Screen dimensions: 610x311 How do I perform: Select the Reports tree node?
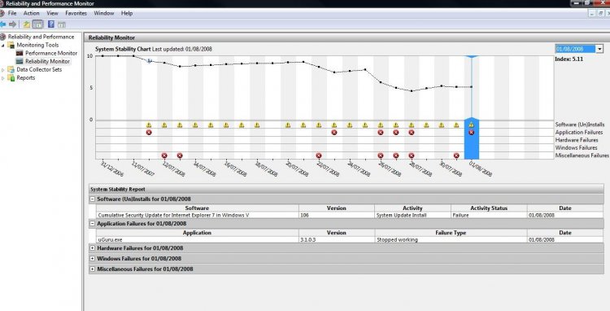click(x=26, y=77)
